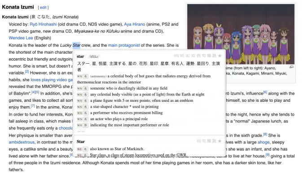Follow the partially hidden 'chocola' link
303x174 pixels.
pyautogui.click(x=66, y=128)
